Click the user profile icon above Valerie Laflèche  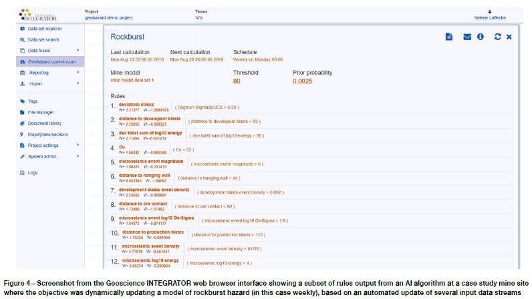click(x=491, y=11)
